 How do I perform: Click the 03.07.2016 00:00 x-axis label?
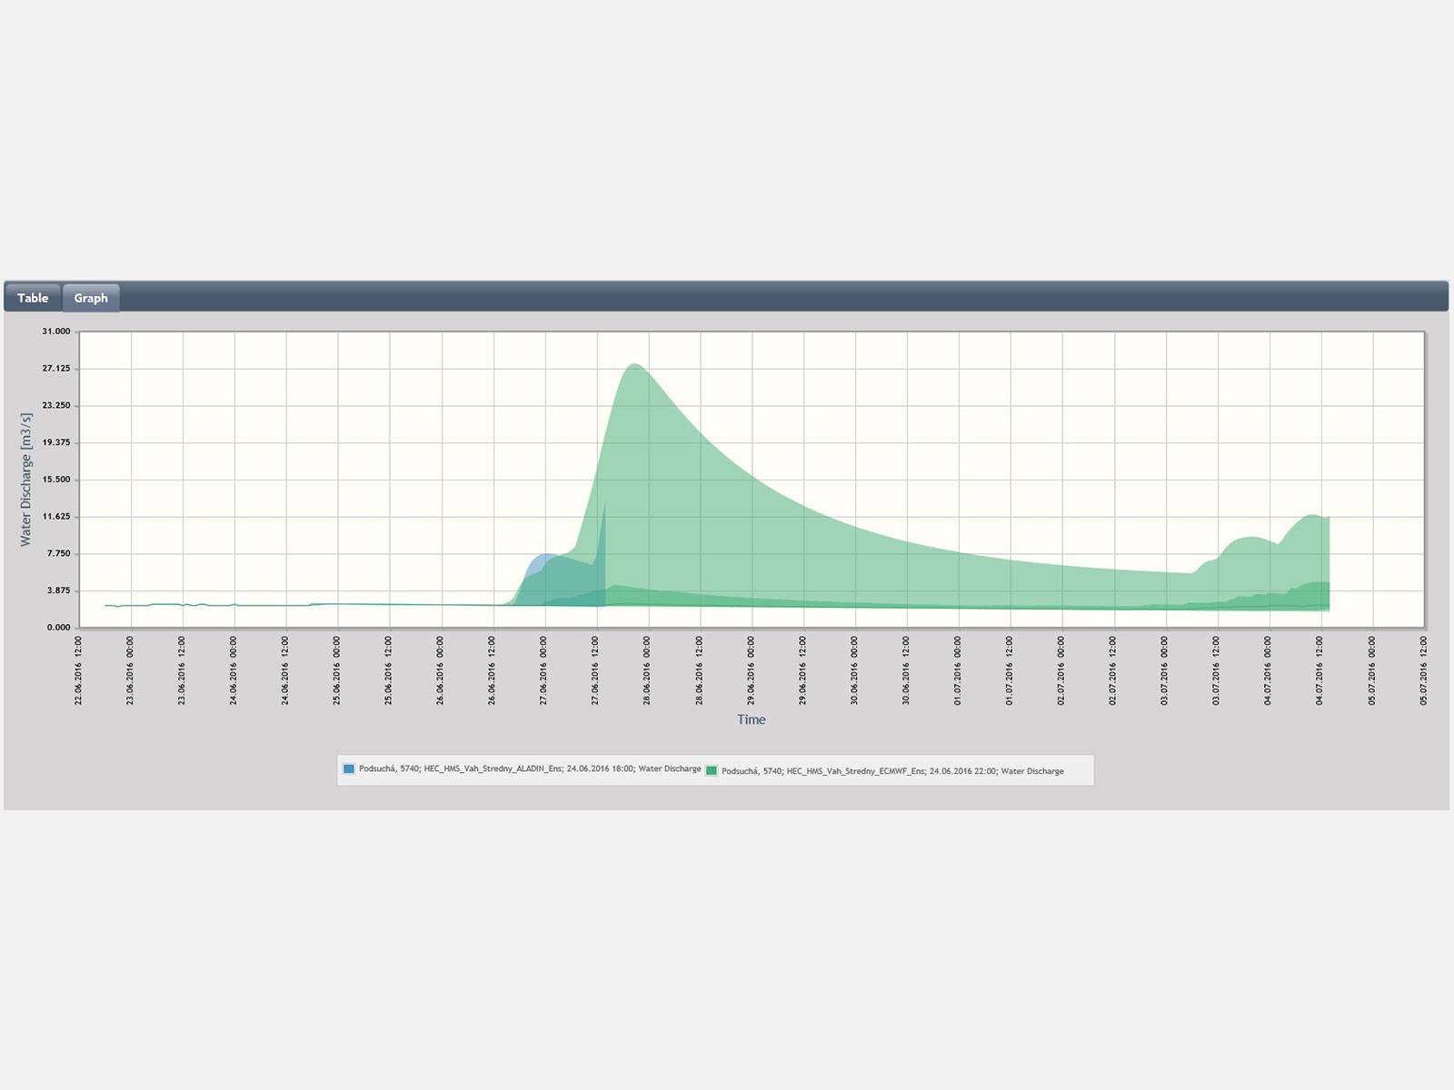coord(1166,670)
